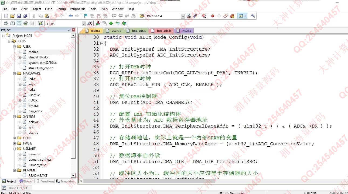Open the Flash menu
The image size is (348, 194).
tap(49, 9)
